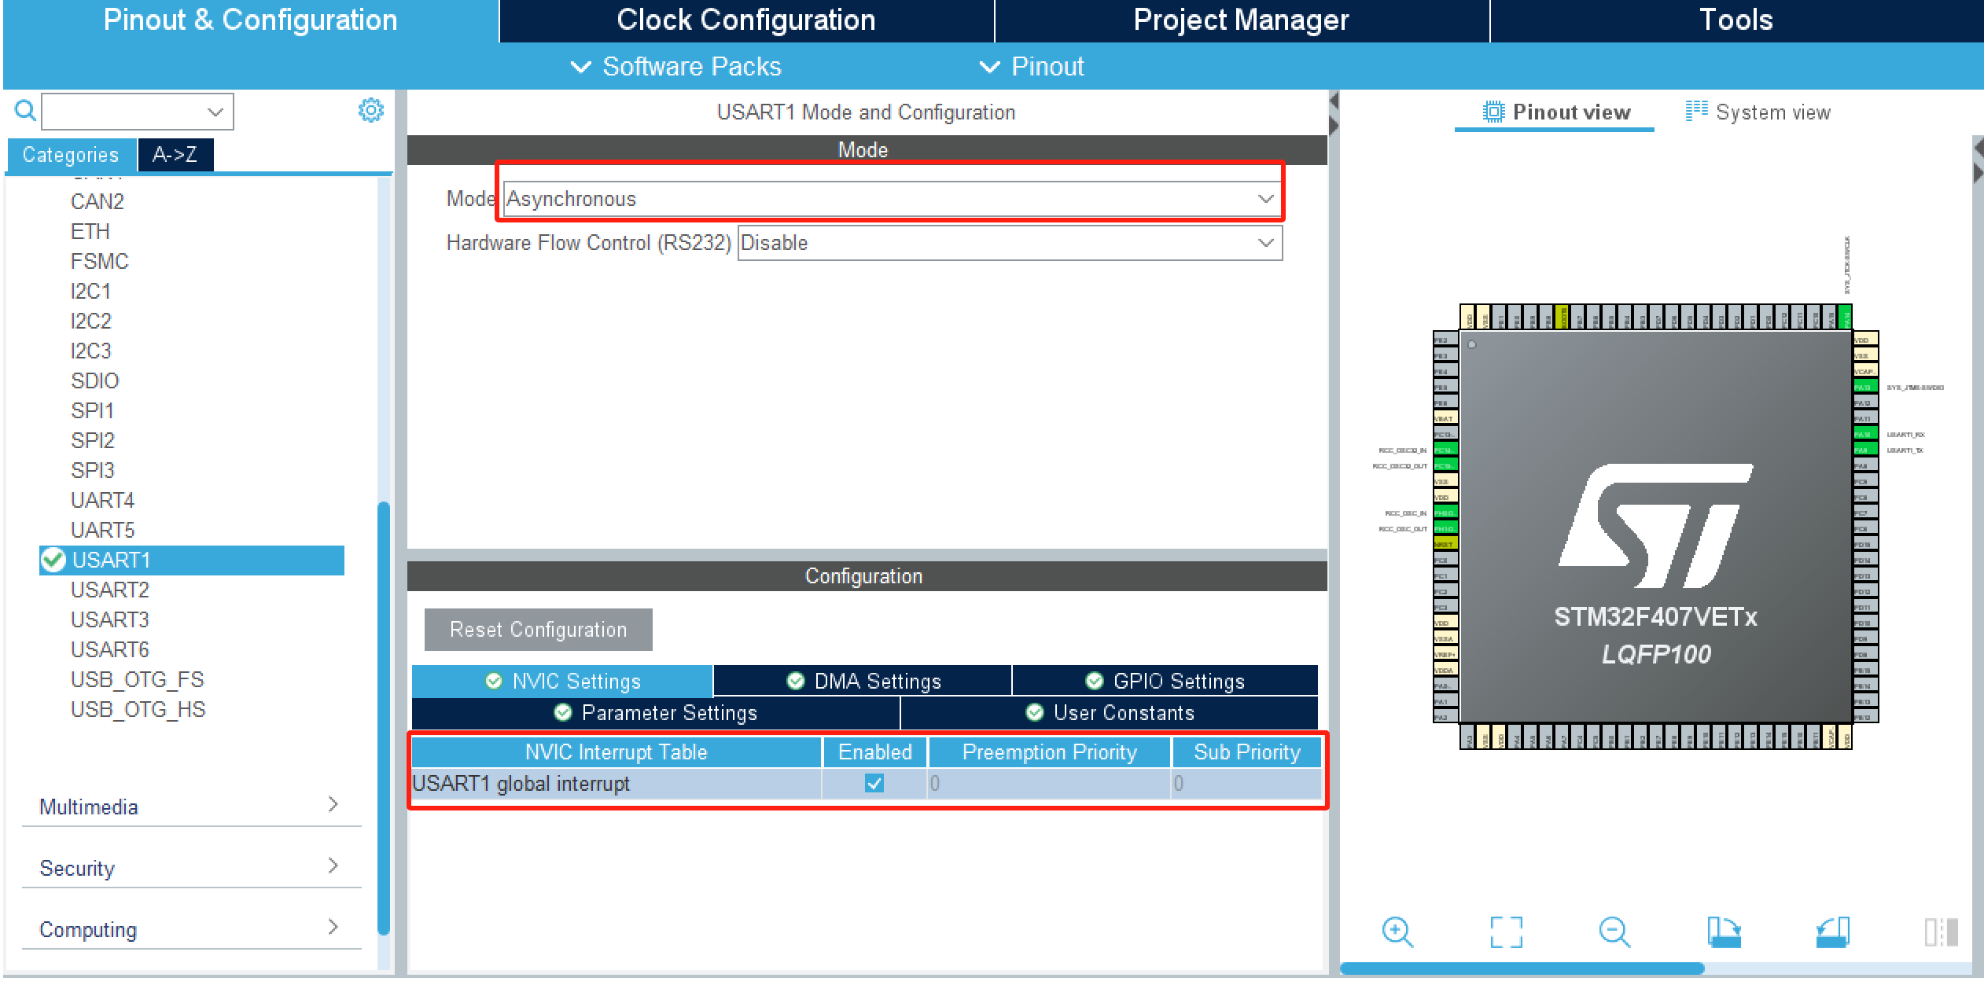Select USART2 in the peripheral list

click(110, 590)
